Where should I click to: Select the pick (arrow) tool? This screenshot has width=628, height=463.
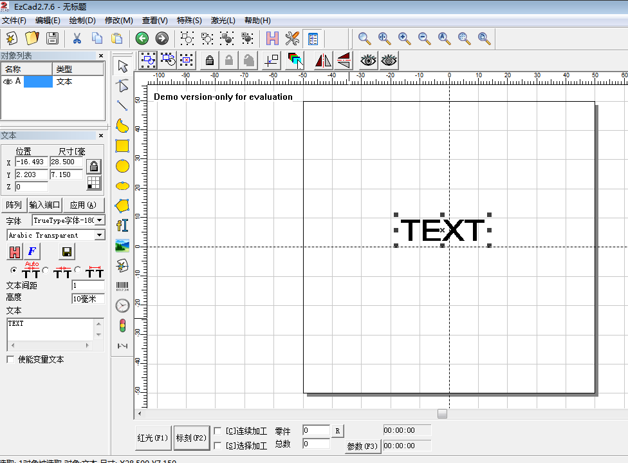[122, 66]
